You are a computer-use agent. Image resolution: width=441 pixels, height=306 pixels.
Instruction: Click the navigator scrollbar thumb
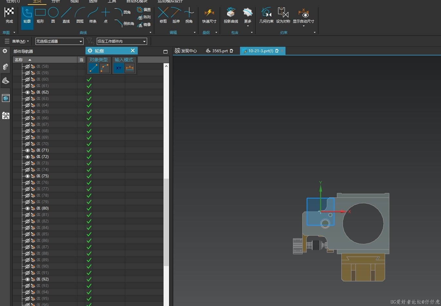tap(166, 222)
